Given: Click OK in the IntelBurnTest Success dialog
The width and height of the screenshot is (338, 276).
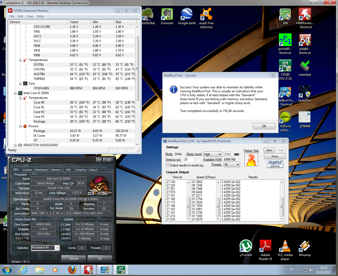Looking at the screenshot, I should (264, 126).
